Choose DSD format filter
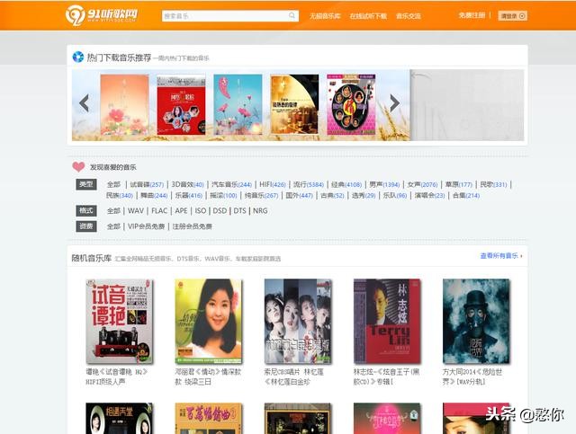The image size is (576, 434). pos(220,211)
